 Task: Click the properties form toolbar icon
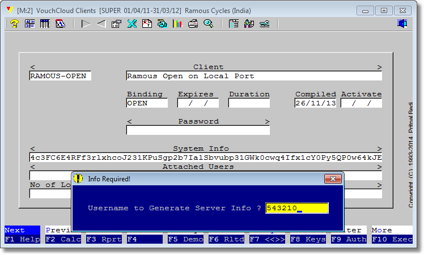tap(117, 24)
